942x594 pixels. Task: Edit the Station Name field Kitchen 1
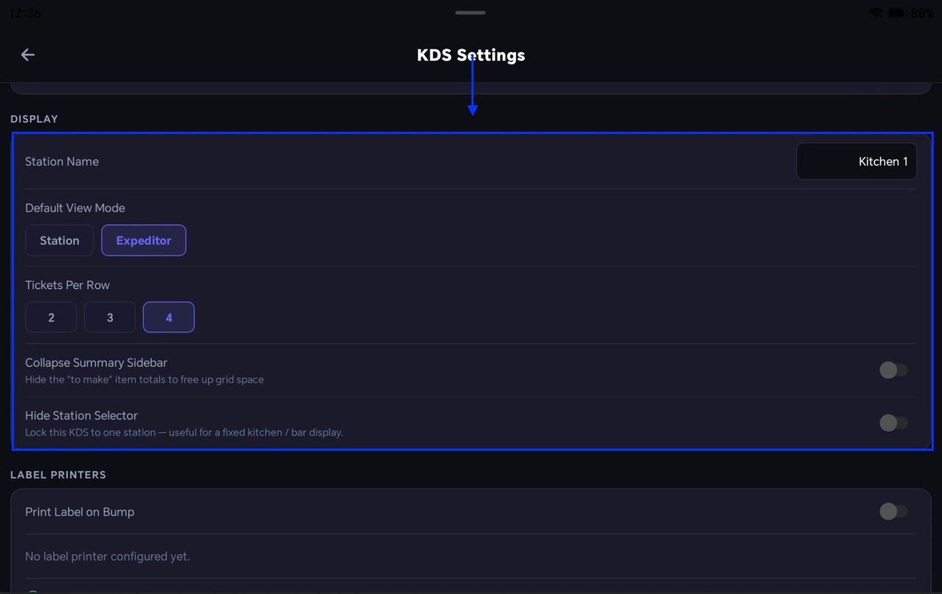tap(857, 161)
